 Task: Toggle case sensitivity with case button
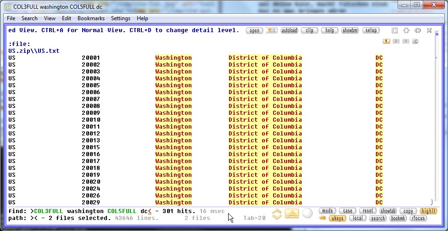coord(348,211)
